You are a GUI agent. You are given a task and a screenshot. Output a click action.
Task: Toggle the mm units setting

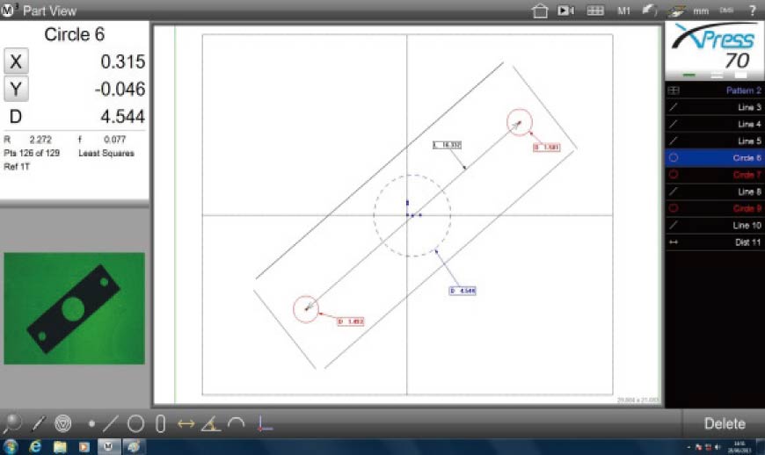[x=701, y=11]
